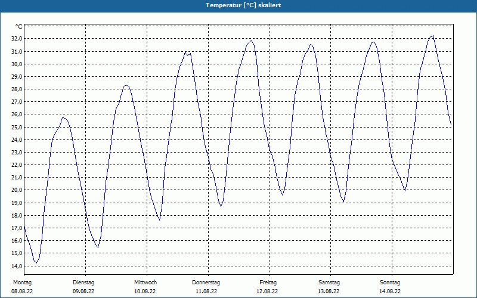Click the chart title 'Temperatur [°C] skaliert'
This screenshot has width=477, height=298.
pos(243,5)
